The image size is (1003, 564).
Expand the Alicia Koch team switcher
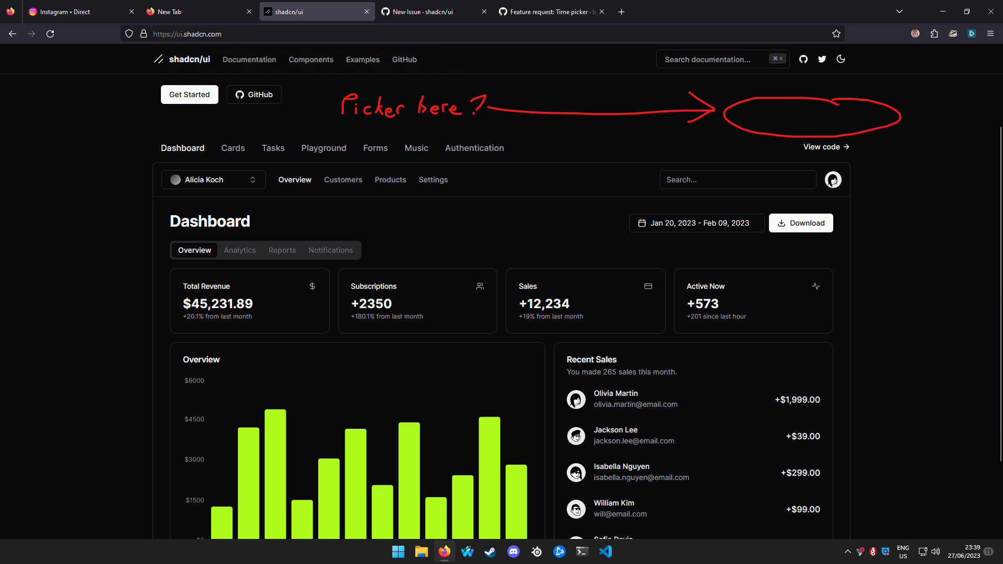coord(213,180)
